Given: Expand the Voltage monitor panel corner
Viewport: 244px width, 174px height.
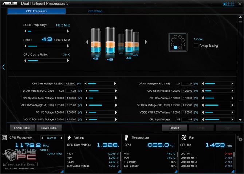Looking at the screenshot, I should (x=119, y=171).
